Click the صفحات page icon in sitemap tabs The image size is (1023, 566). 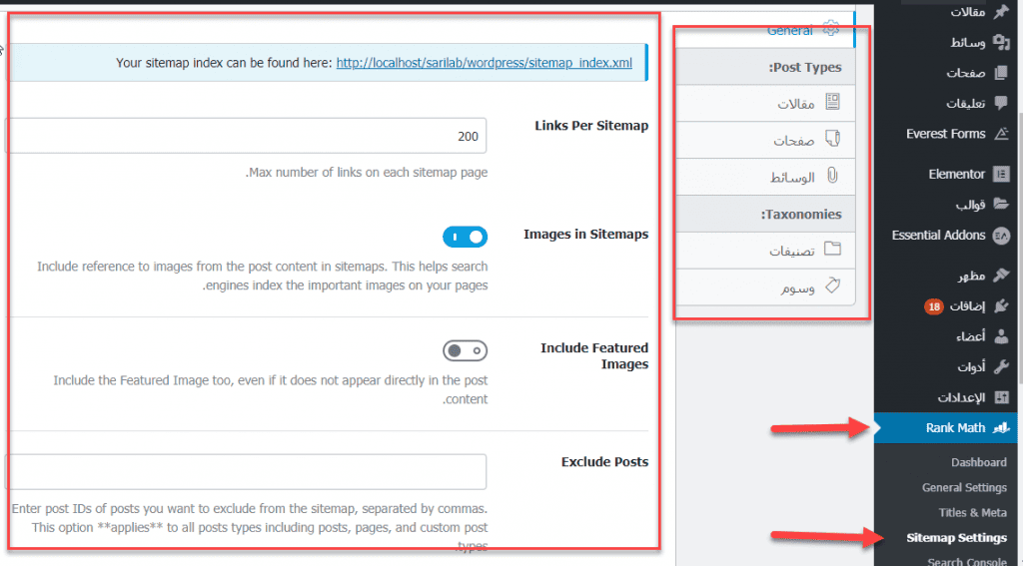click(831, 140)
